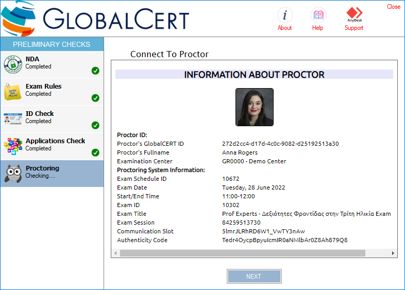Click the red Close link

click(x=394, y=7)
